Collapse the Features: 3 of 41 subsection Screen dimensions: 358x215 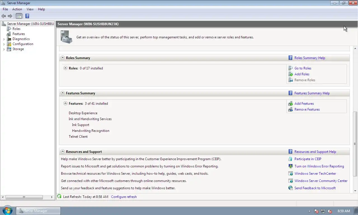tap(65, 103)
